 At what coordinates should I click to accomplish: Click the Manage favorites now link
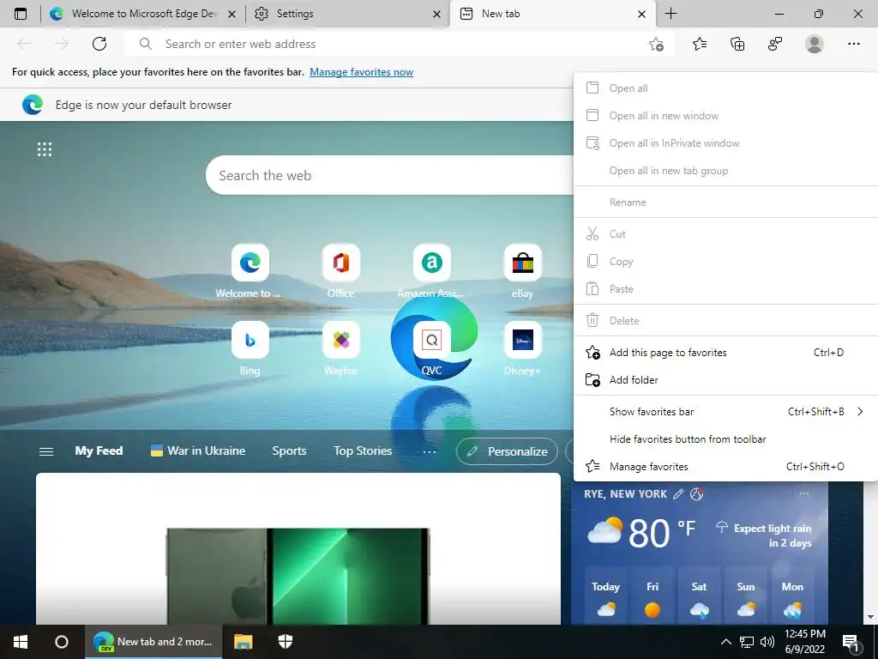[x=361, y=72]
